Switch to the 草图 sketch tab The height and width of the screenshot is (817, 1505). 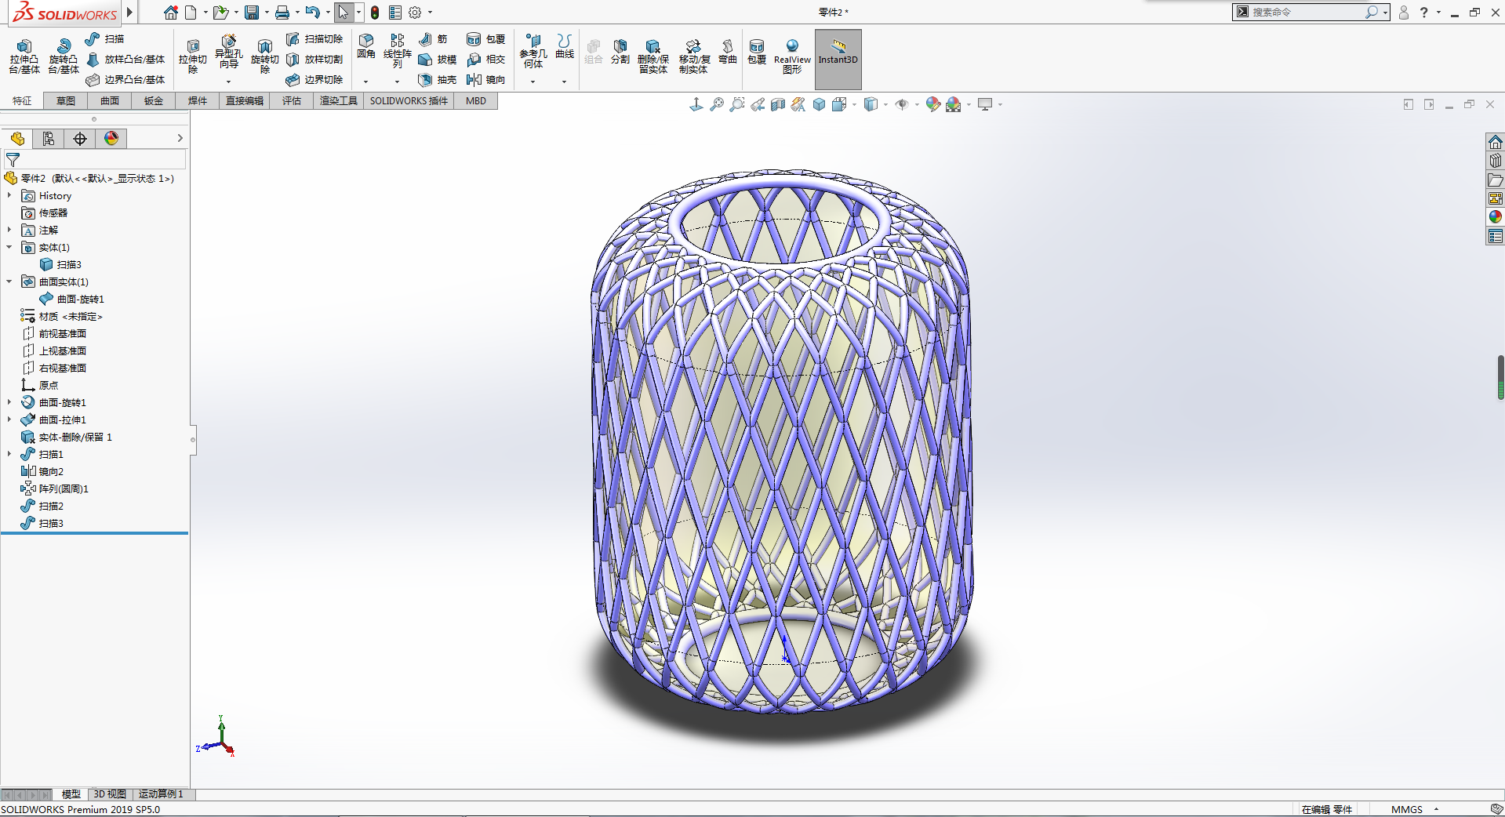pos(66,101)
